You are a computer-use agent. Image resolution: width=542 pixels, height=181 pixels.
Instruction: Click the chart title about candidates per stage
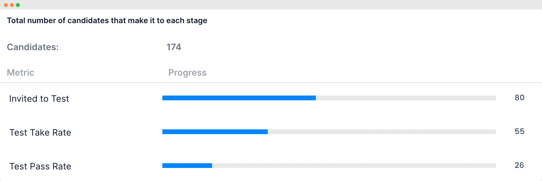107,20
